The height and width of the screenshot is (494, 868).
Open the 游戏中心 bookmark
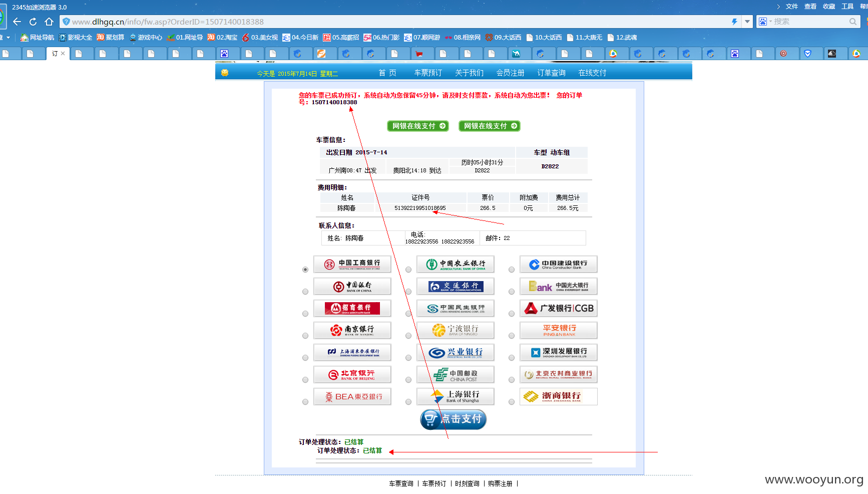point(146,38)
